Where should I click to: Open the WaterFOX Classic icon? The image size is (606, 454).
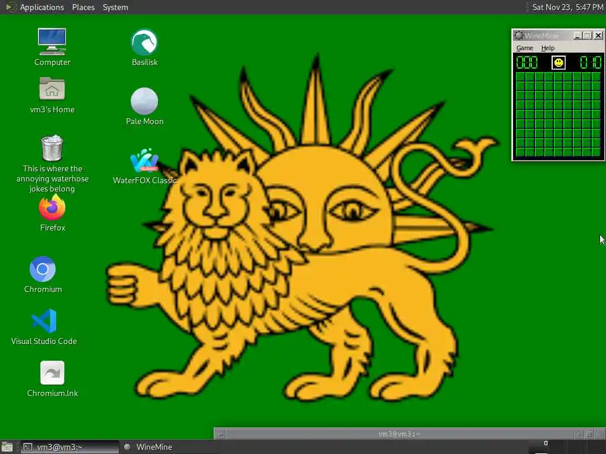pos(144,160)
